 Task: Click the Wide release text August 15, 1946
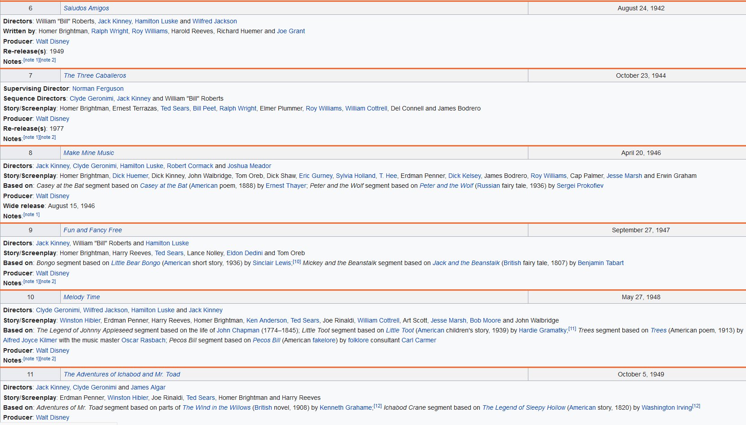point(71,206)
